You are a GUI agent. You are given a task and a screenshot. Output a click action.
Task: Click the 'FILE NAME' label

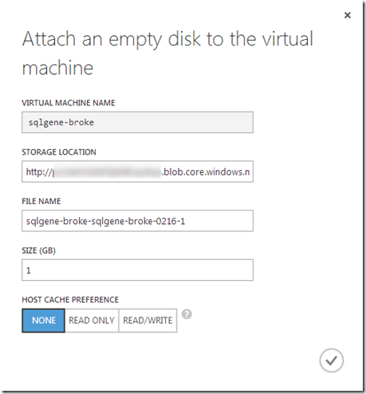point(41,201)
